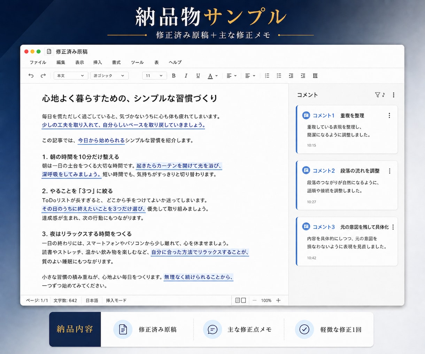
Task: Click highlighted text 無理なく続けられることから、
Action: pos(199,277)
